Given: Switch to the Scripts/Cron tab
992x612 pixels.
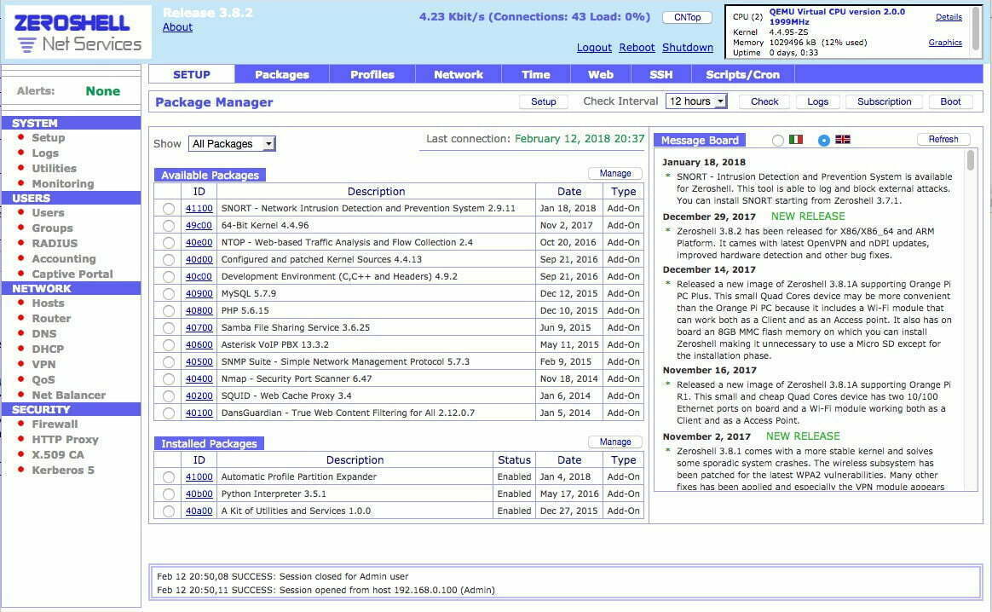Looking at the screenshot, I should 742,74.
